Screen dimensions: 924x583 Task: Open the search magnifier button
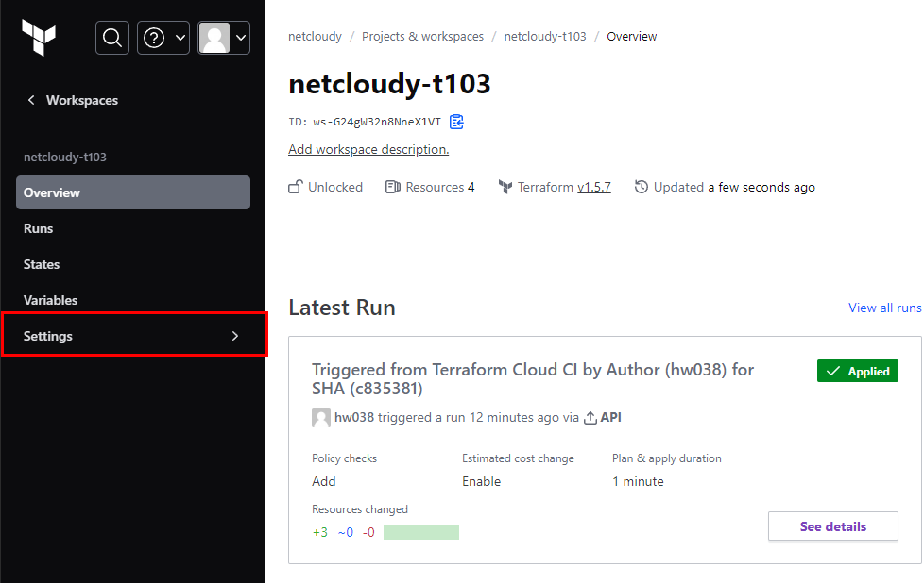pos(112,38)
